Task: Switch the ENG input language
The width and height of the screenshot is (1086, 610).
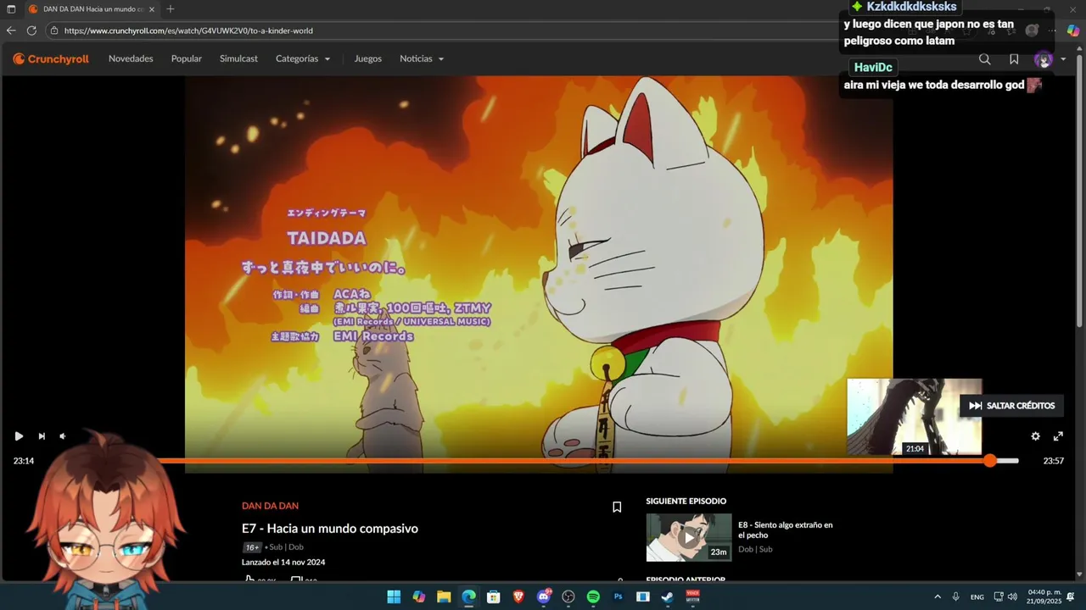Action: [977, 596]
